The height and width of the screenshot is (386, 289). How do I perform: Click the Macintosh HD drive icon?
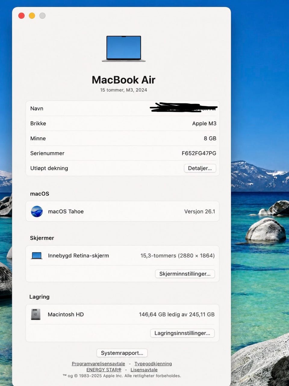click(x=36, y=314)
